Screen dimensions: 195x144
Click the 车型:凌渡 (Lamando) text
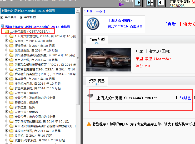(153, 59)
